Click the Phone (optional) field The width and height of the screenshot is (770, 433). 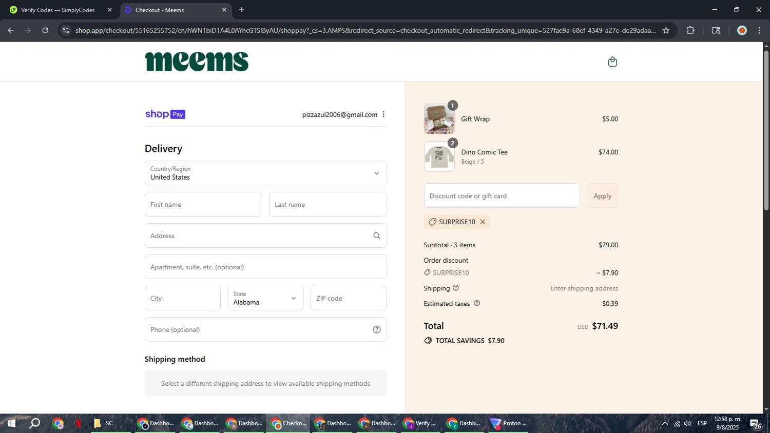coord(265,329)
